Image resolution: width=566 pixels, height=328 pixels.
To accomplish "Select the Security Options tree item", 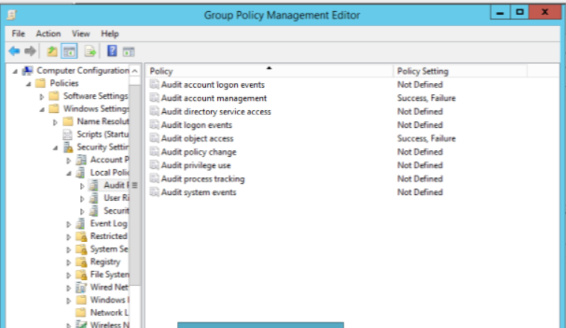I will click(116, 211).
